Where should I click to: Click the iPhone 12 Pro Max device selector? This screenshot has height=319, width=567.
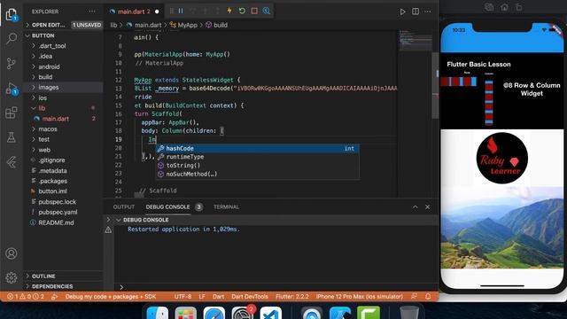point(360,297)
